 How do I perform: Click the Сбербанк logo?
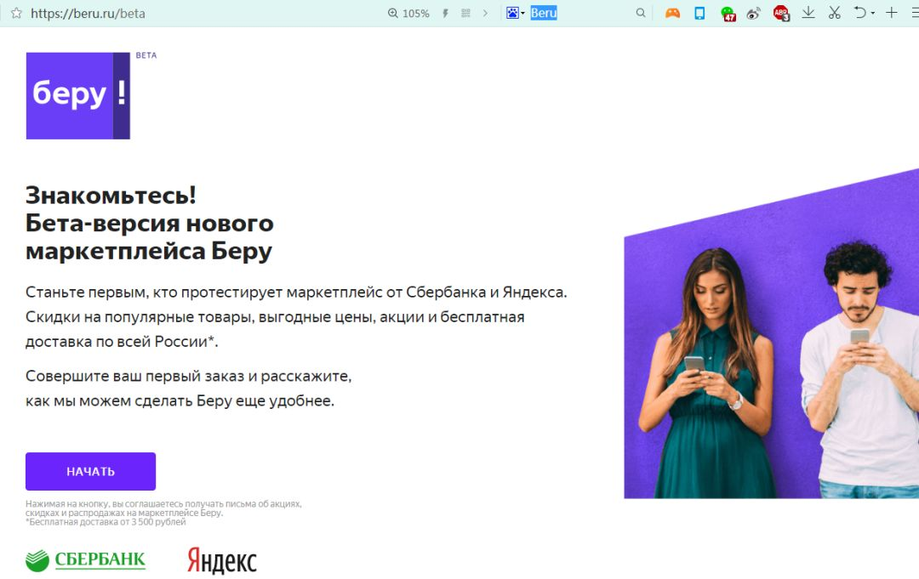86,560
